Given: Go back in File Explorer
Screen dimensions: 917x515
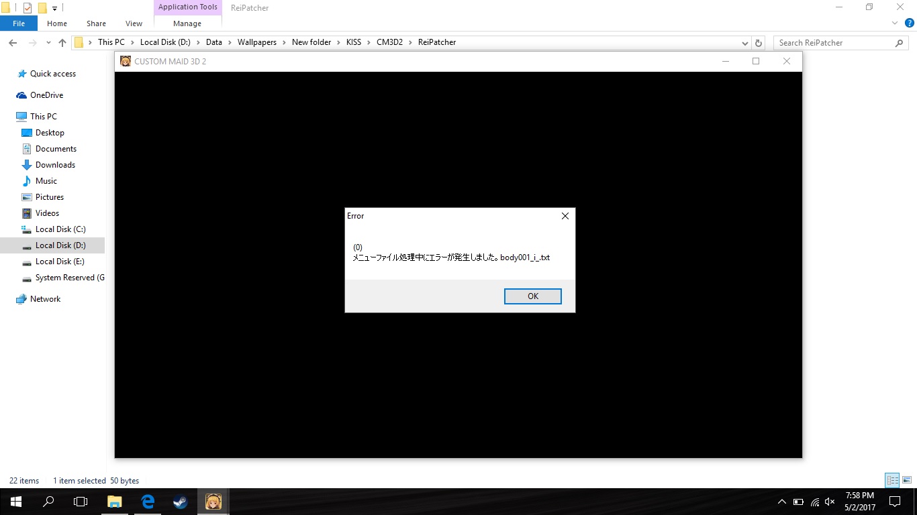Looking at the screenshot, I should 13,43.
